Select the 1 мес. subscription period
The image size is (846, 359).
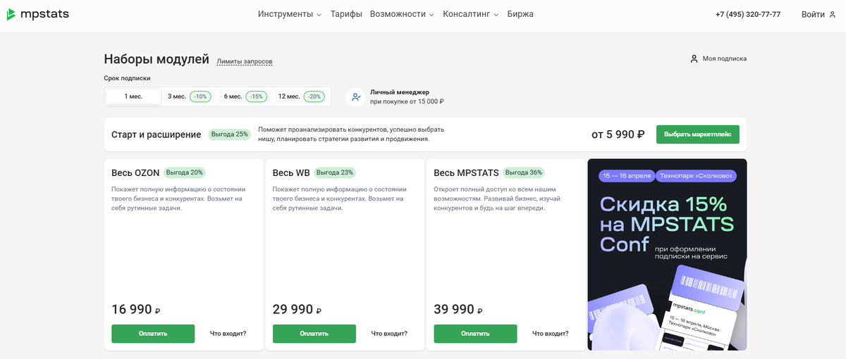point(133,96)
